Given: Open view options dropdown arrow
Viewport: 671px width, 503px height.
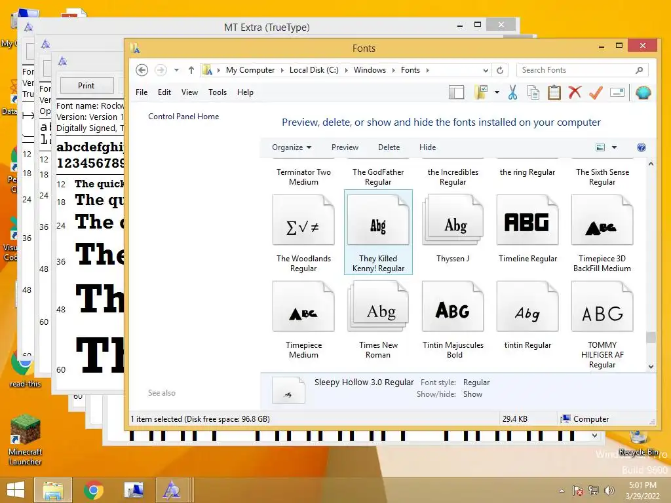Looking at the screenshot, I should (x=614, y=147).
